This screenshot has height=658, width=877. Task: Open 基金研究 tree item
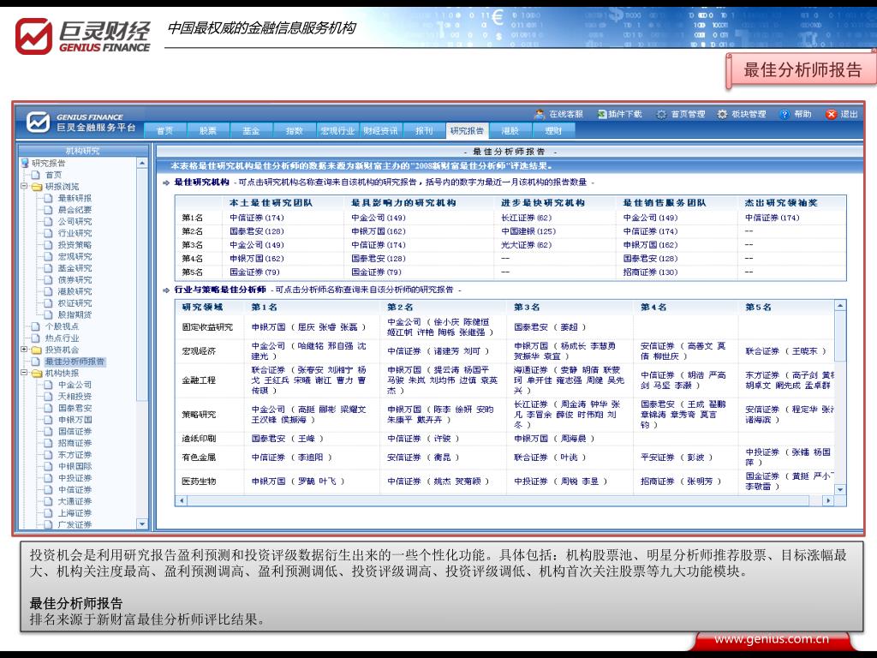coord(75,268)
